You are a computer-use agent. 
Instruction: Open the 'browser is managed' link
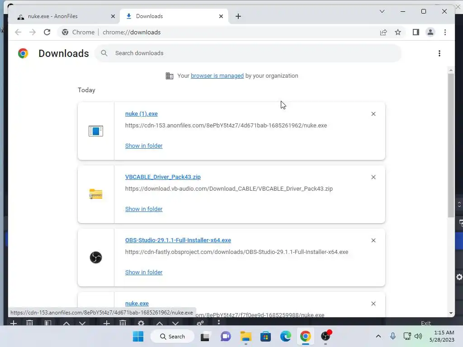217,76
